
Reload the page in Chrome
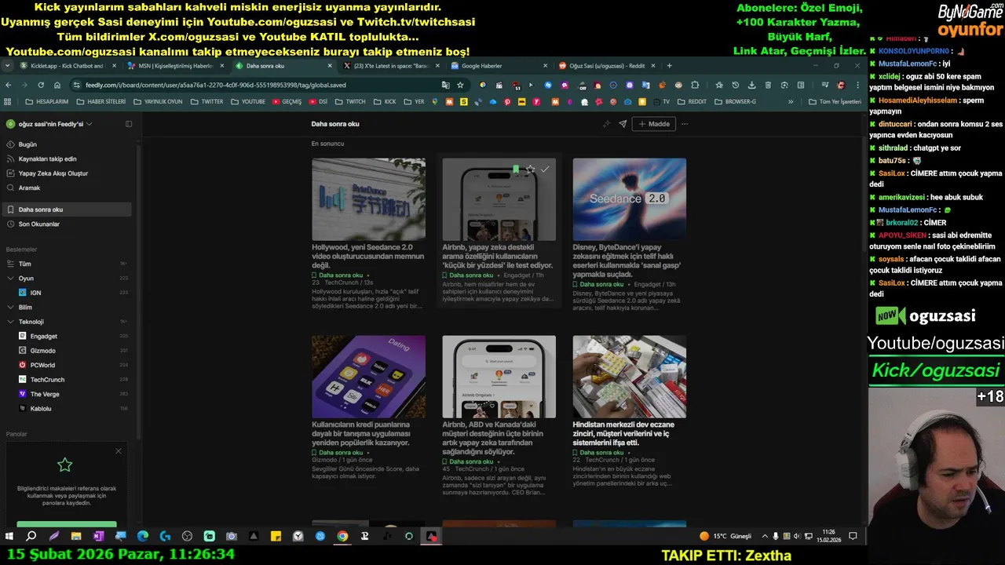41,85
